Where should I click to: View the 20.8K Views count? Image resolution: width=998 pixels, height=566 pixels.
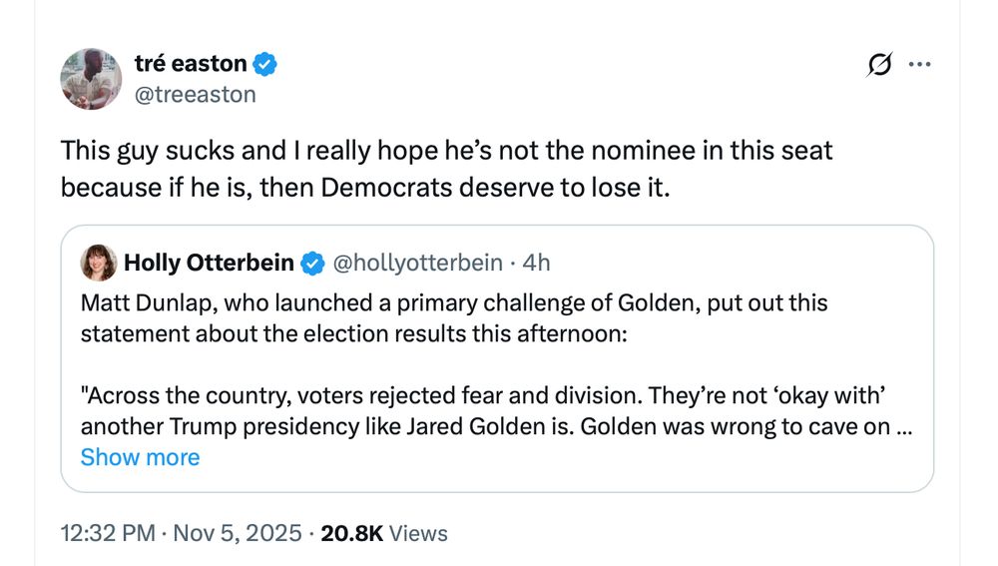click(384, 533)
